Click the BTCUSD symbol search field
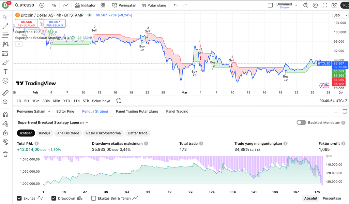This screenshot has width=349, height=204. pos(24,5)
